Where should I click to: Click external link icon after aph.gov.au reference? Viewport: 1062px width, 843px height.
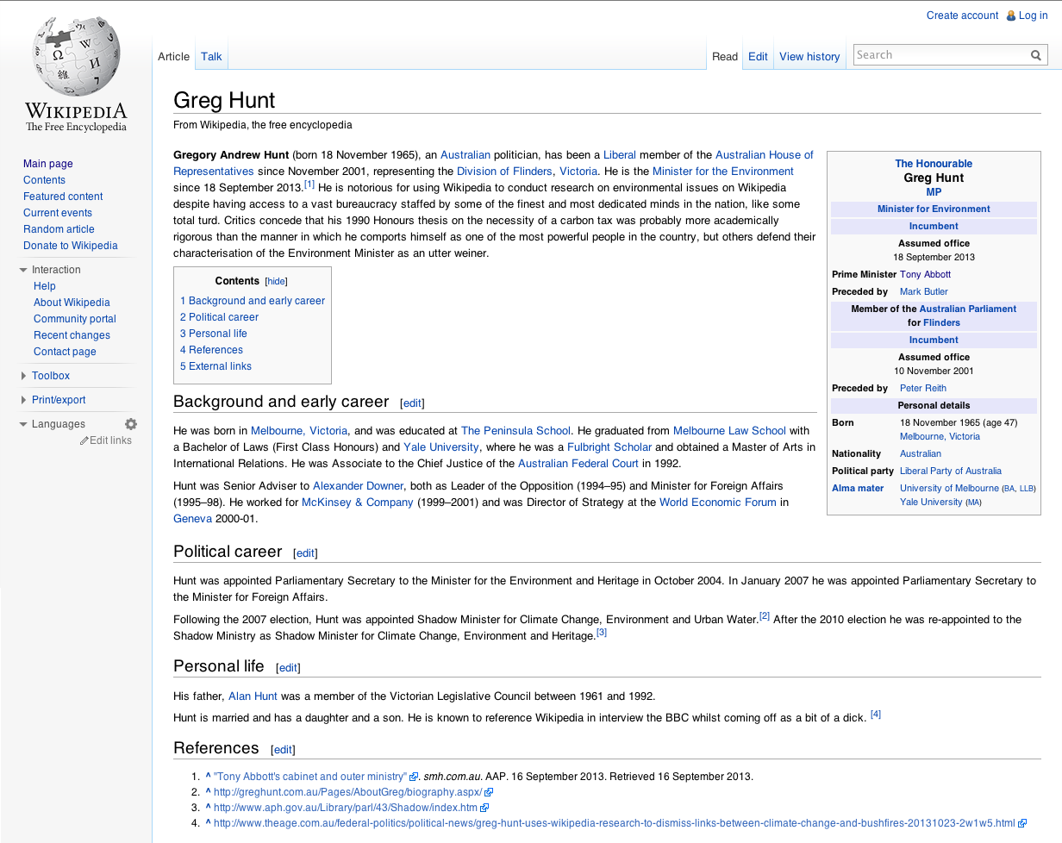pyautogui.click(x=484, y=808)
